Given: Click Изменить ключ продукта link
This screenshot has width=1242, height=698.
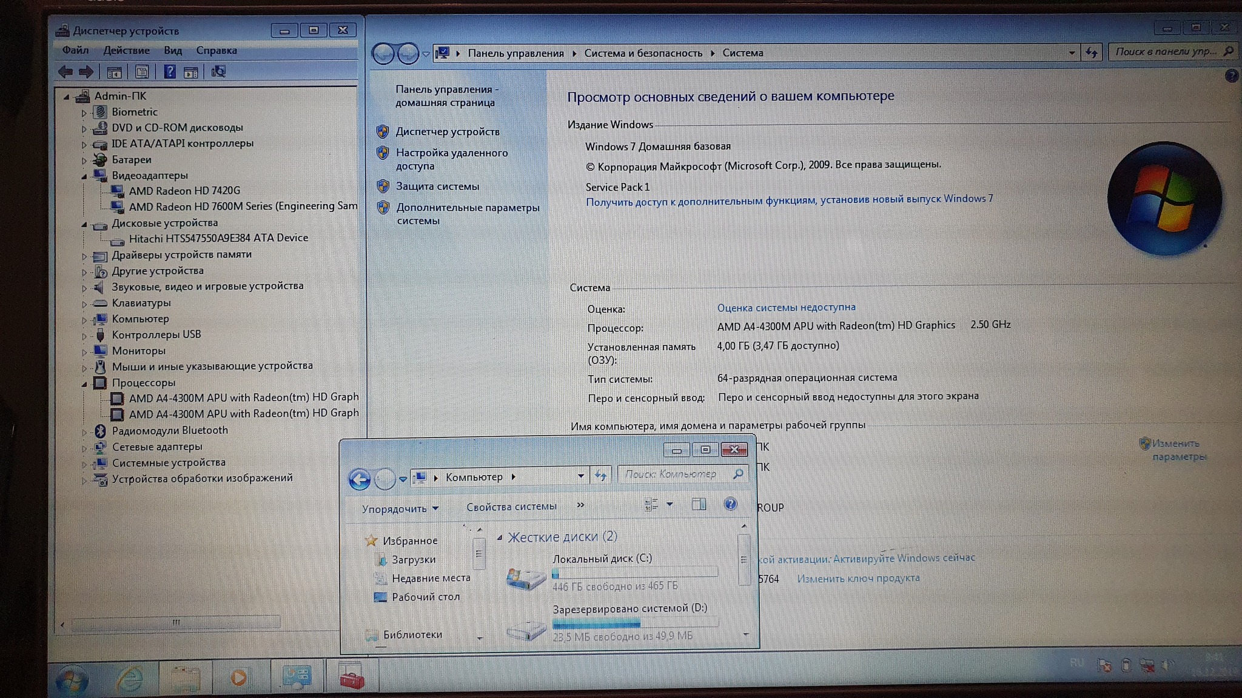Looking at the screenshot, I should pos(858,578).
